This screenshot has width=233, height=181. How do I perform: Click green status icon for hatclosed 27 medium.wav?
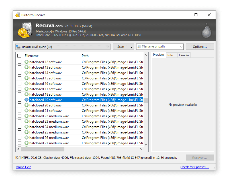(26, 143)
